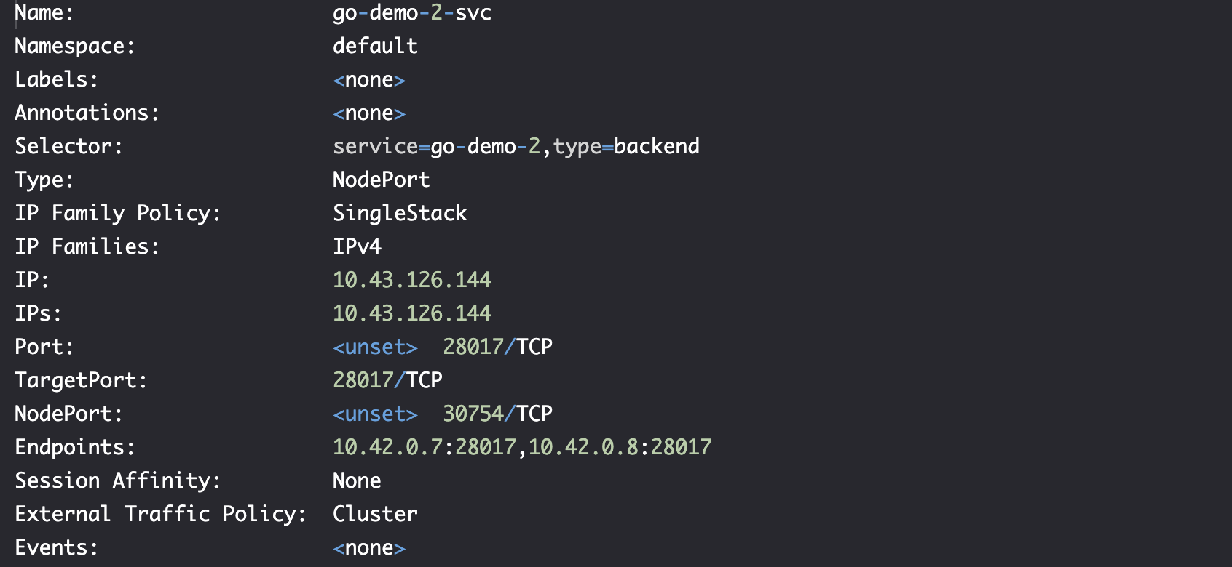Place cursor on the Selector: label

[x=69, y=146]
